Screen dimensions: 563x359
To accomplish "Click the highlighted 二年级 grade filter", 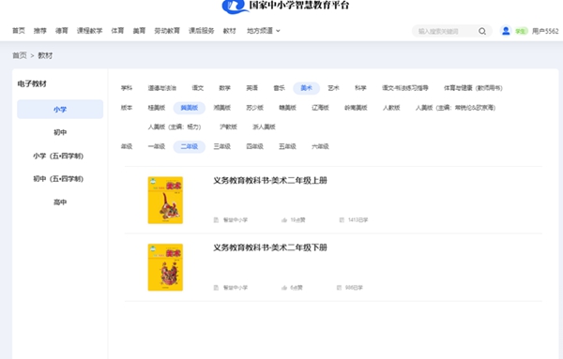I will 190,146.
